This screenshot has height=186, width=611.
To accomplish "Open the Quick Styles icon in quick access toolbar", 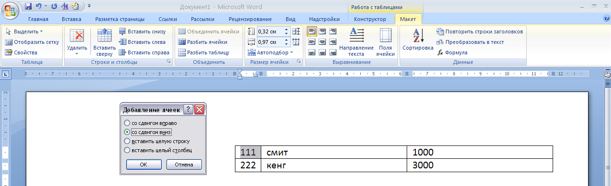I will [x=65, y=6].
